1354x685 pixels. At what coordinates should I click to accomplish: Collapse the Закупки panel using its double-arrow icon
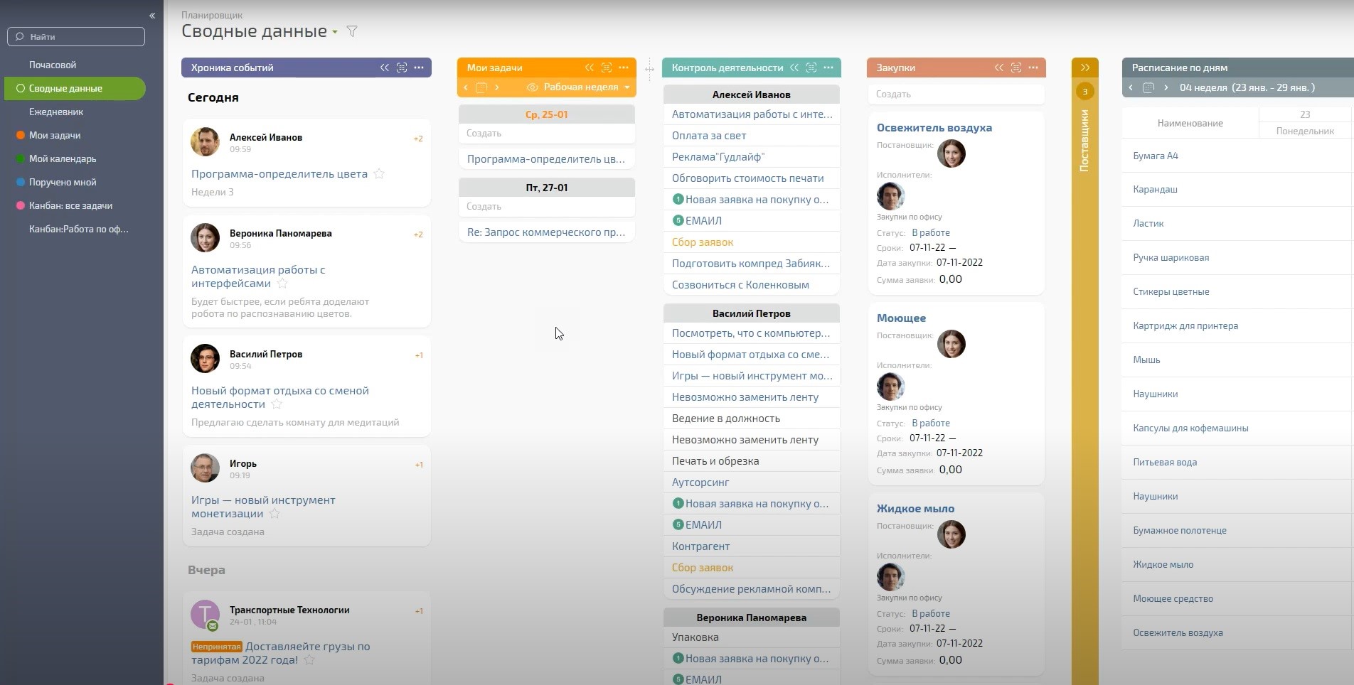[999, 68]
